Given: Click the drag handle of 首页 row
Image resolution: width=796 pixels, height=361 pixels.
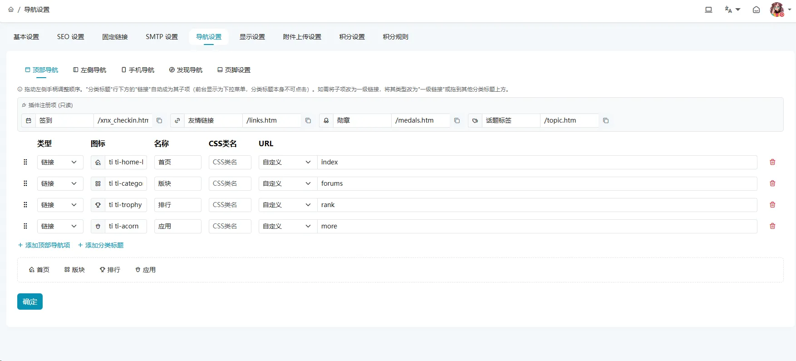Looking at the screenshot, I should tap(25, 162).
